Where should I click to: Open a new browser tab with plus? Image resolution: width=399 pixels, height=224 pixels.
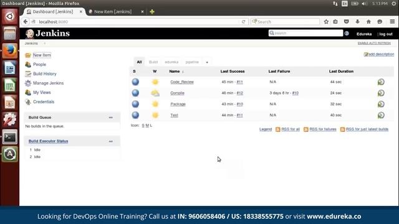(152, 12)
